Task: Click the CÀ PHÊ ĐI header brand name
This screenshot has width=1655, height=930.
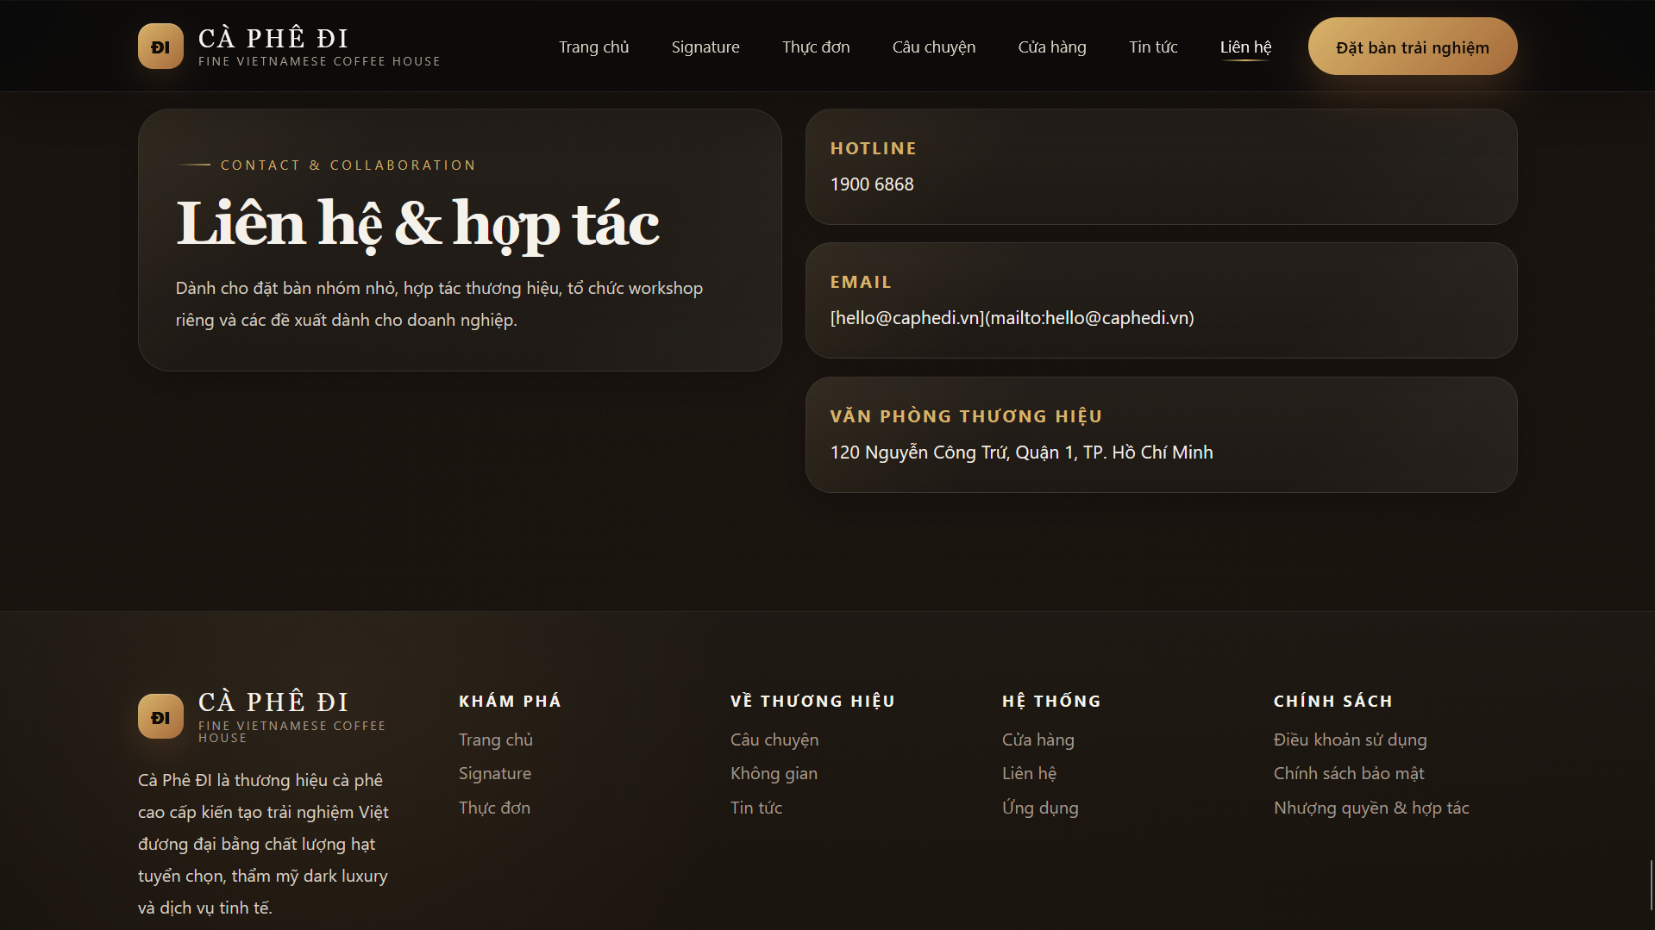Action: (273, 39)
